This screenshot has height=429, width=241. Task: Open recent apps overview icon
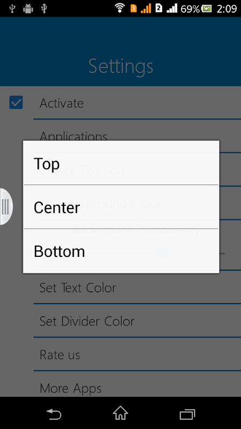click(187, 414)
